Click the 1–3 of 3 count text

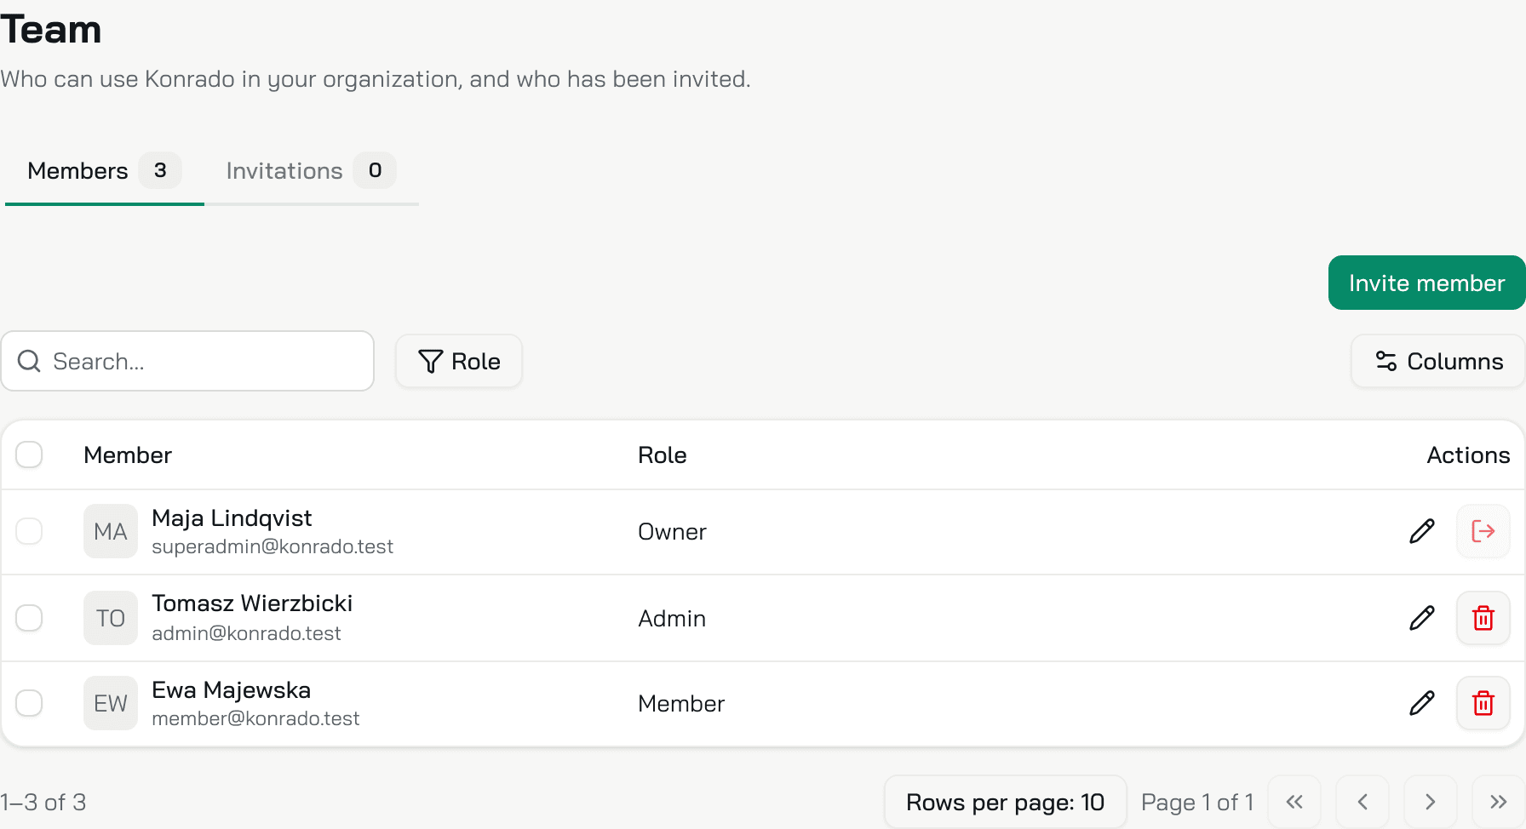43,803
